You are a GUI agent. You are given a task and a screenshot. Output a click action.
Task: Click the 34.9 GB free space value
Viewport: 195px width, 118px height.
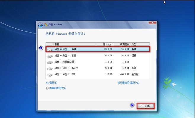tap(125, 55)
